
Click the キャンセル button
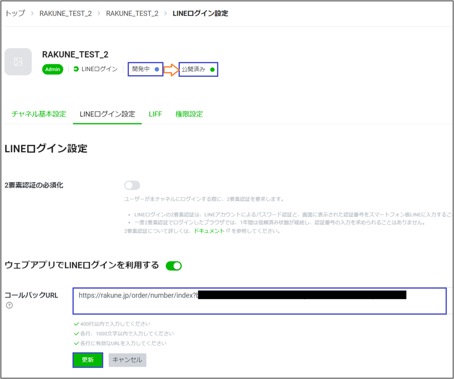tap(127, 360)
